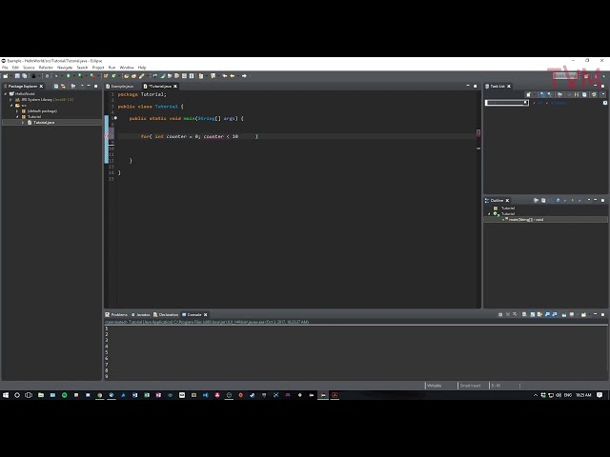This screenshot has height=457, width=610.
Task: Collapse the Tutorial package node
Action: [17, 116]
